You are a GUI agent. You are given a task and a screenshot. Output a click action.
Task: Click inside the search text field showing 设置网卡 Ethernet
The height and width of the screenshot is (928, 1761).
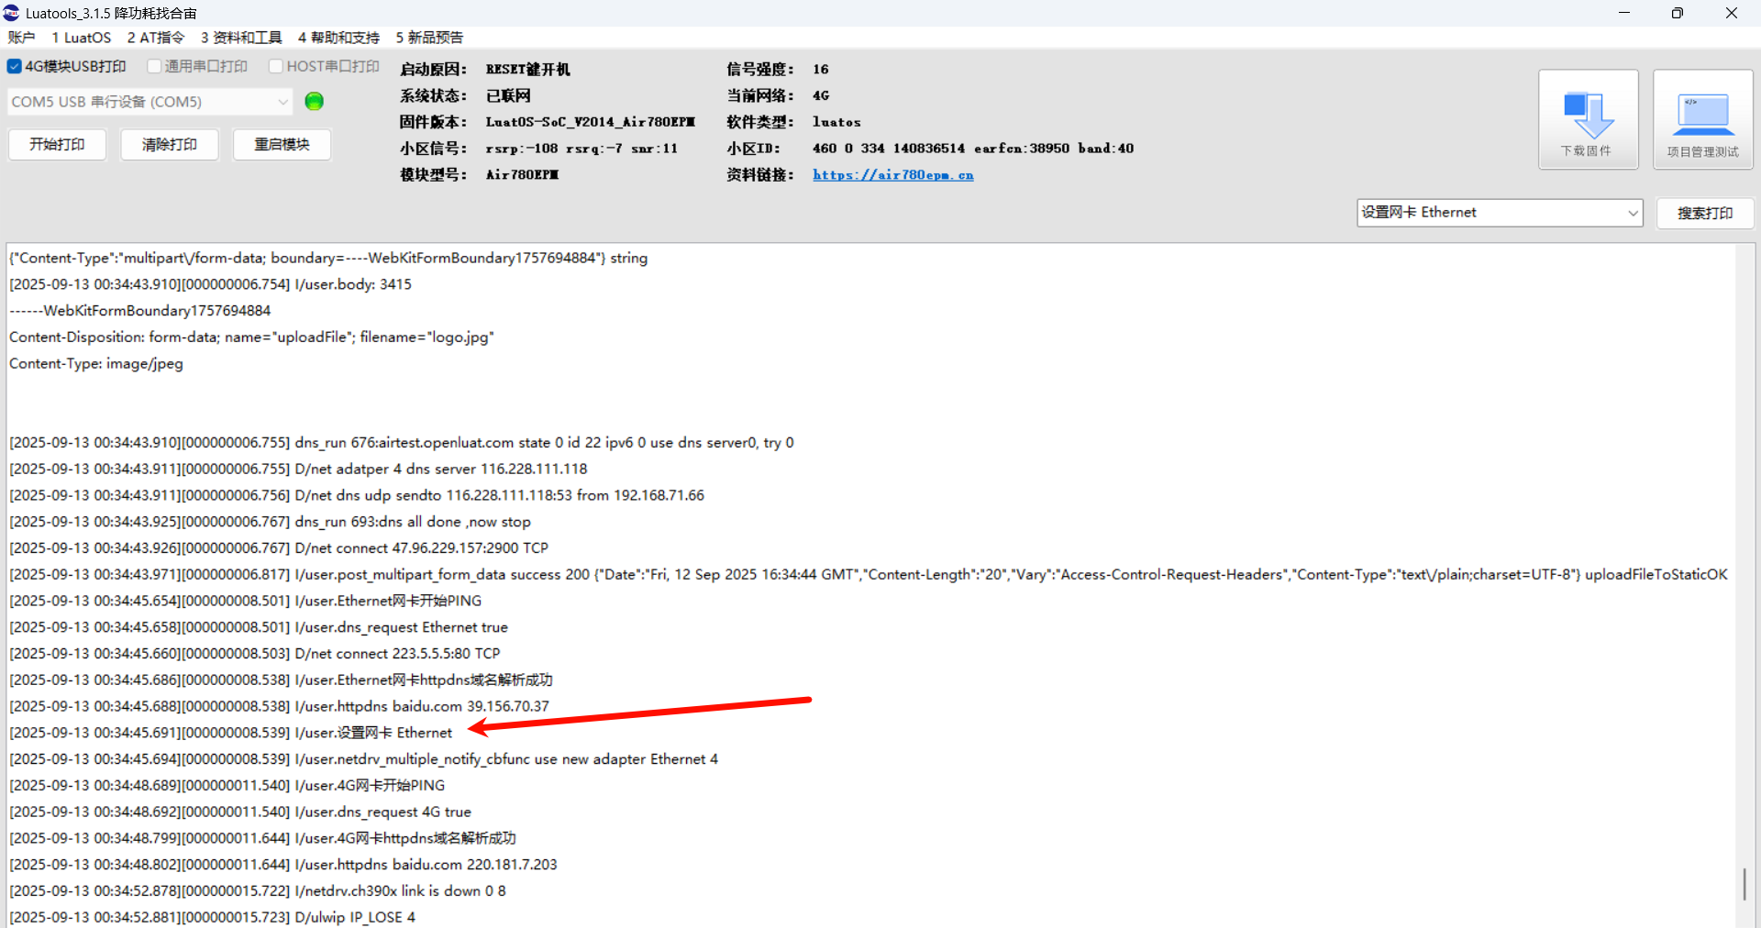coord(1490,213)
